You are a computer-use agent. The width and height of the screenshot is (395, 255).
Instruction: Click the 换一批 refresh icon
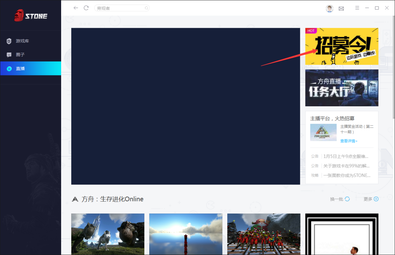pos(347,199)
